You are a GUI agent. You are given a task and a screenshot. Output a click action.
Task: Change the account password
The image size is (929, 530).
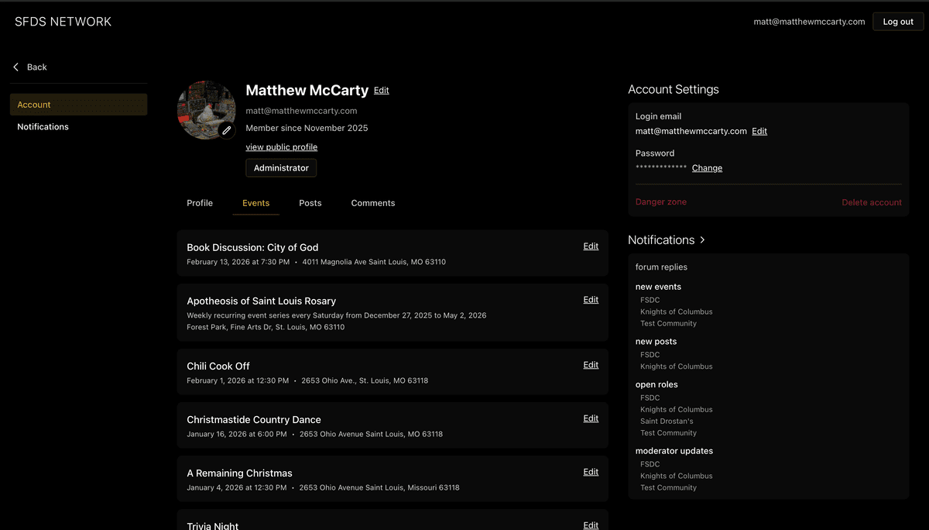[707, 168]
